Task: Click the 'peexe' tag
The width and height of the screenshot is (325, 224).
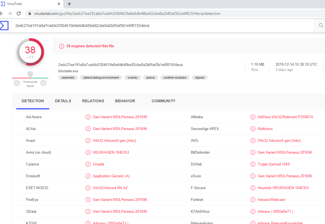Action: coord(151,78)
